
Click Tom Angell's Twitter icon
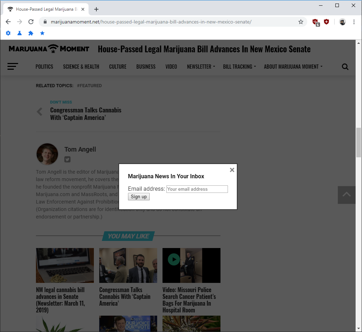point(67,159)
